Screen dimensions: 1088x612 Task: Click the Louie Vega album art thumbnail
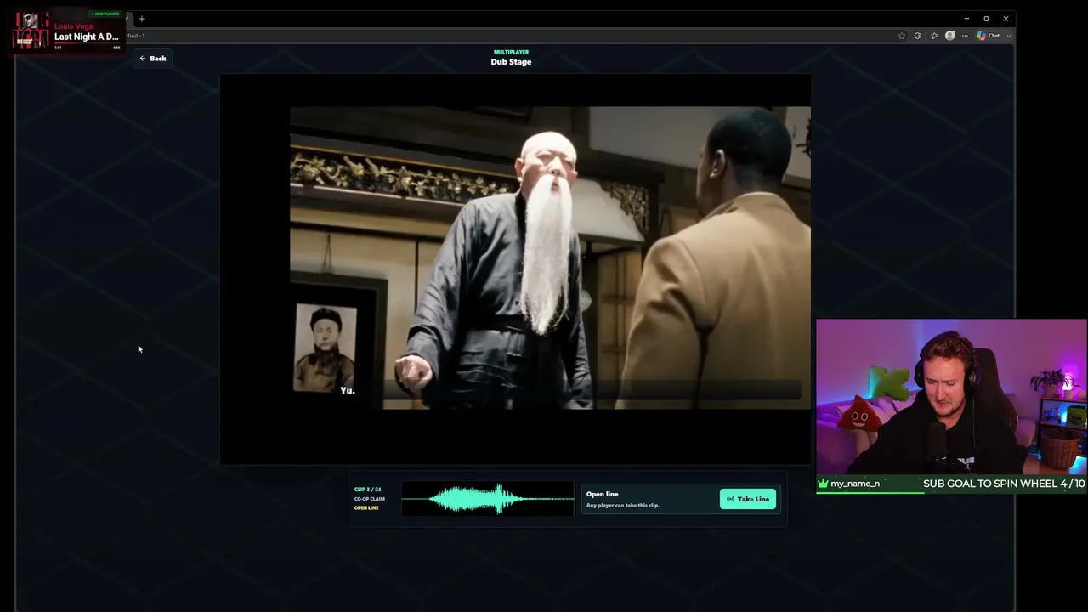pyautogui.click(x=31, y=31)
